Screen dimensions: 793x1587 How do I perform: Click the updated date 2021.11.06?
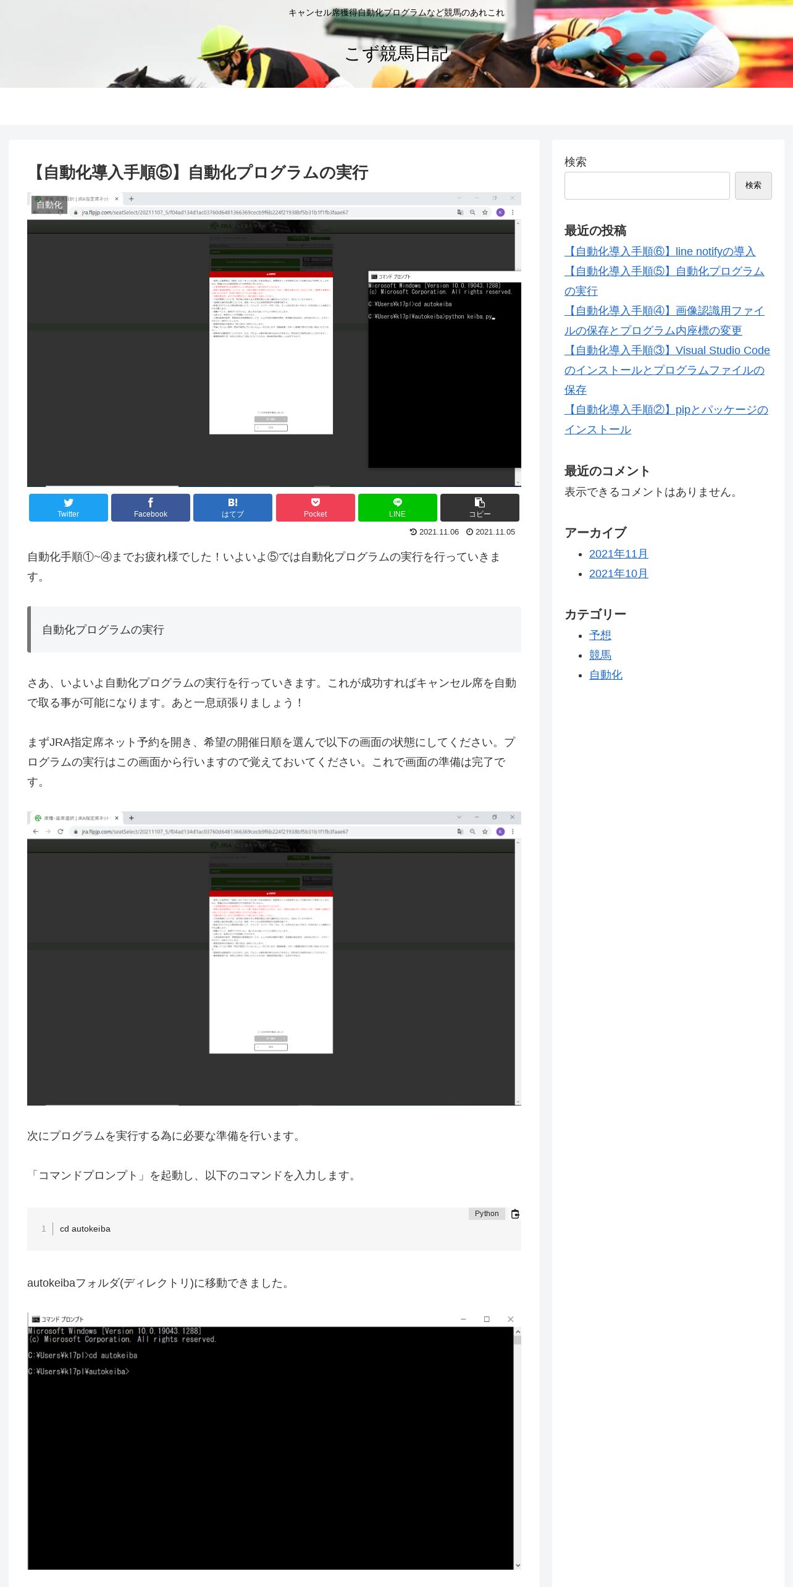tap(434, 532)
